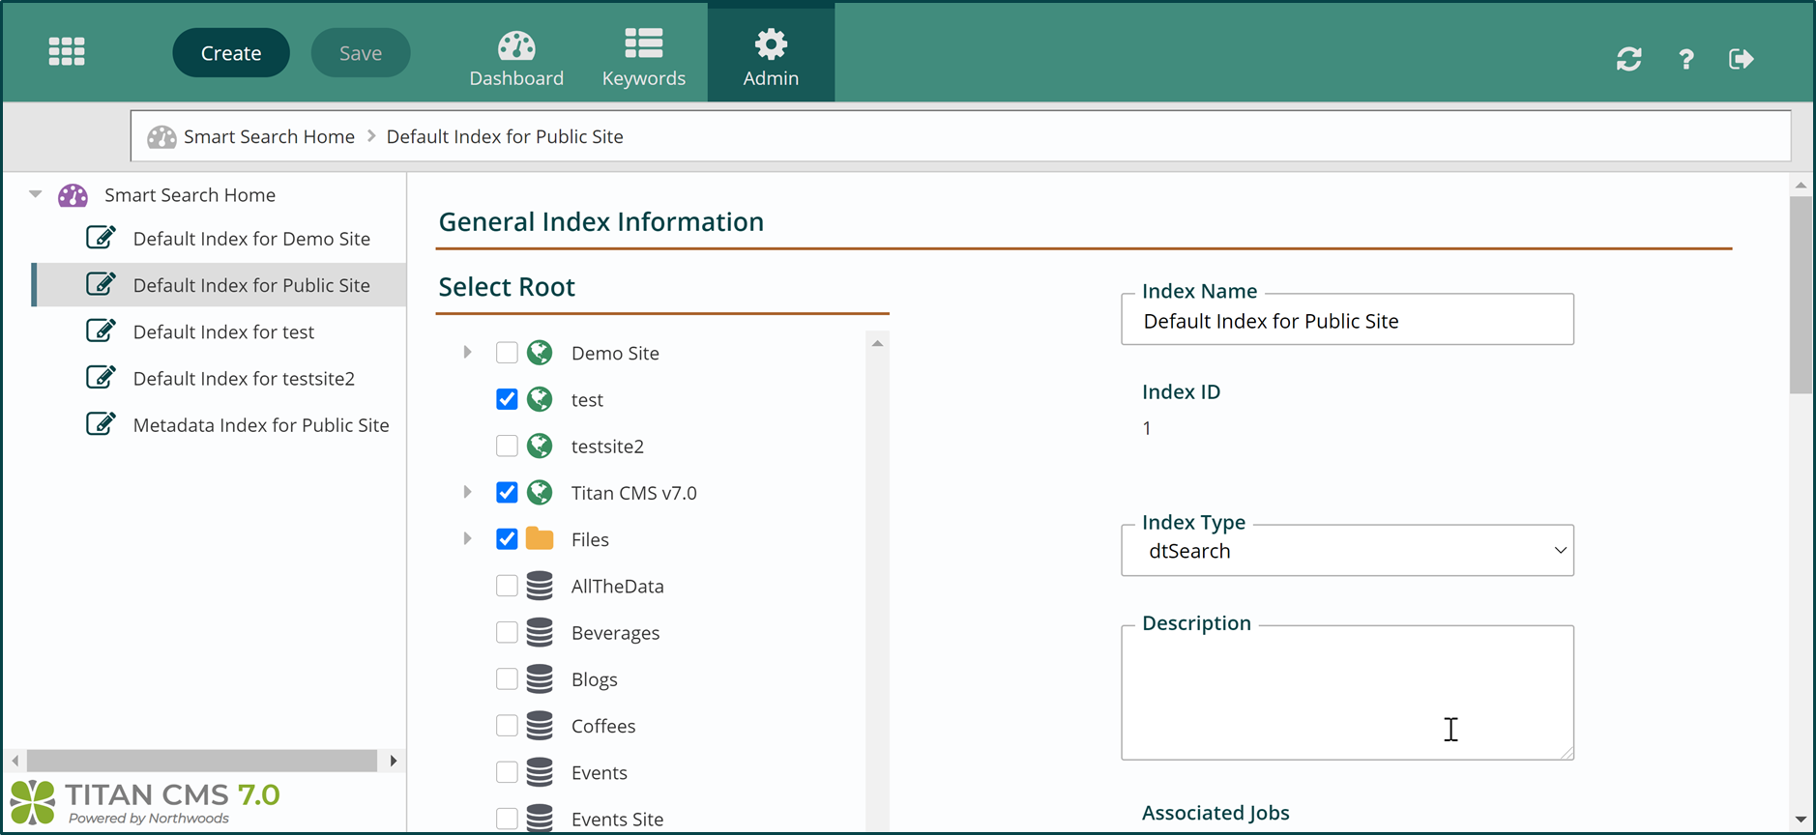
Task: Check the Events checkbox
Action: pos(507,771)
